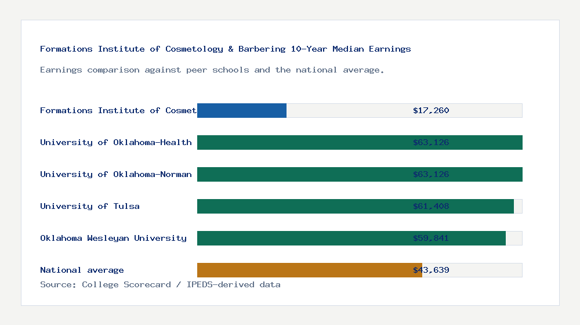The height and width of the screenshot is (325, 580).
Task: Select the 'University of Oklahoma-Norman' label
Action: [x=116, y=174]
